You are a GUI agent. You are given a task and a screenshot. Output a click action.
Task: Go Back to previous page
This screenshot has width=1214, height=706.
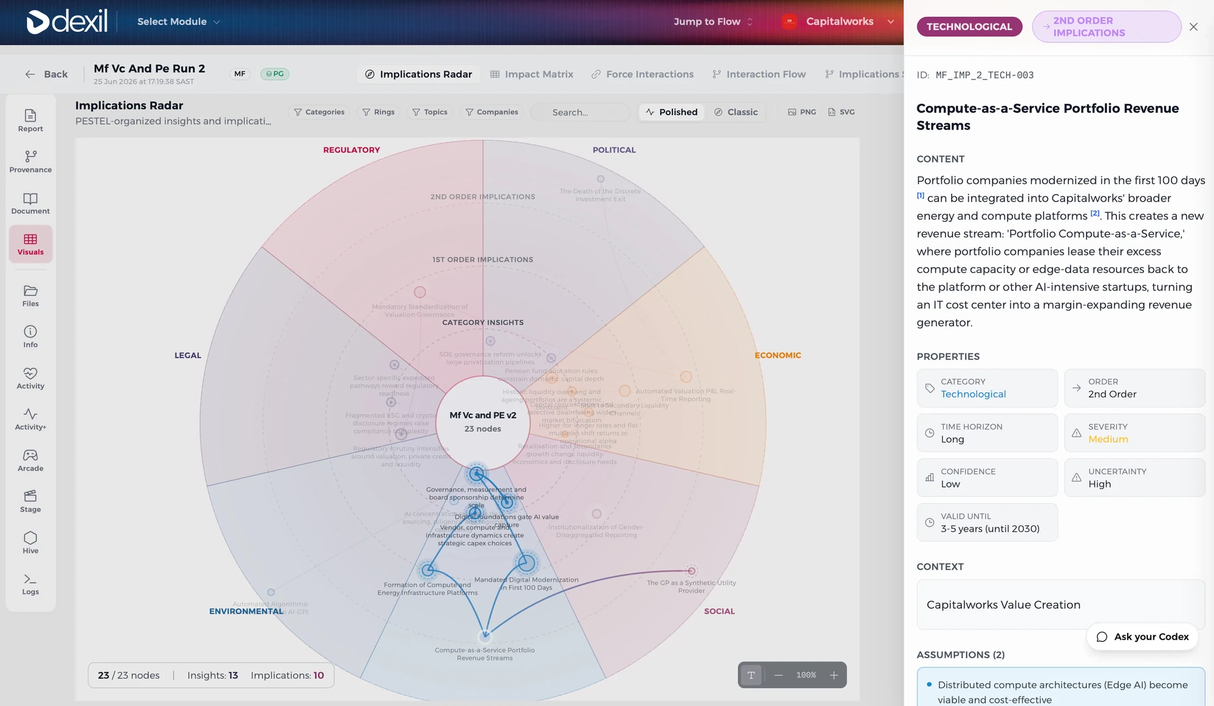(x=47, y=74)
